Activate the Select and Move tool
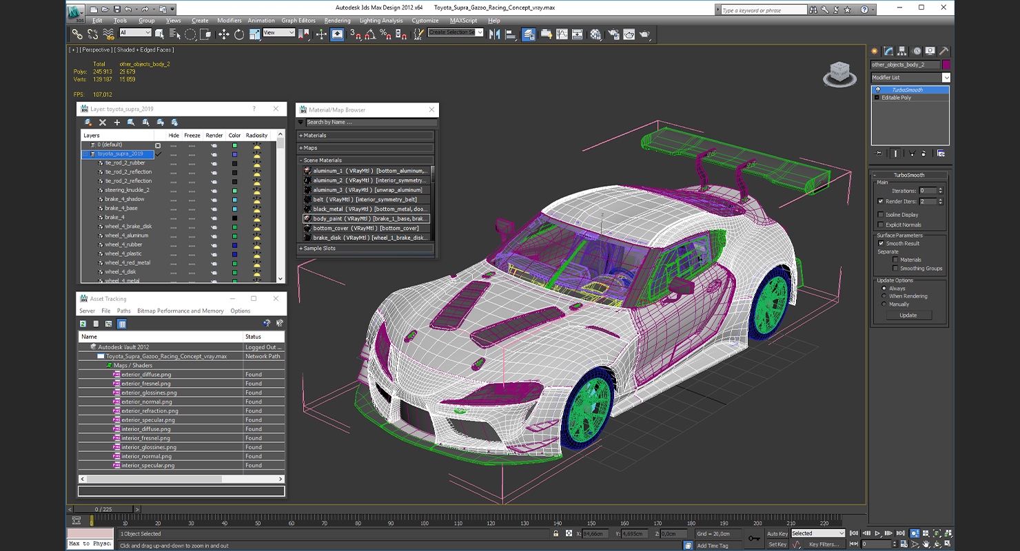1020x551 pixels. pyautogui.click(x=224, y=34)
